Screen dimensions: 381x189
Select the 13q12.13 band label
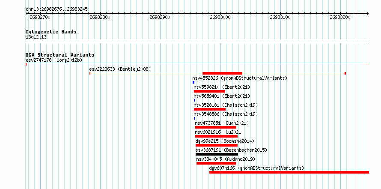tap(36, 37)
